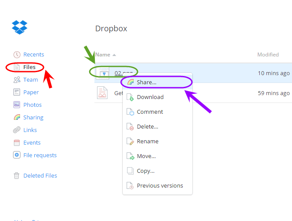This screenshot has height=221, width=292.
Task: Click the Dropbox logo icon
Action: click(20, 27)
